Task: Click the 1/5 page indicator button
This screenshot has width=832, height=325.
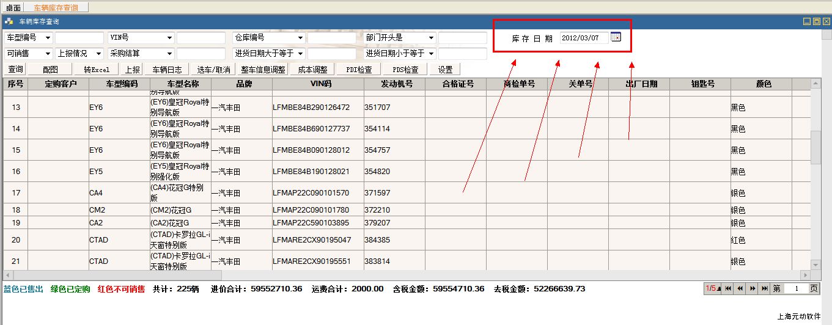Action: [x=713, y=288]
